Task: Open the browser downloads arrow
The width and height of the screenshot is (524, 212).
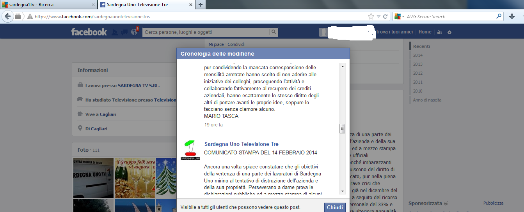Action: pyautogui.click(x=512, y=16)
